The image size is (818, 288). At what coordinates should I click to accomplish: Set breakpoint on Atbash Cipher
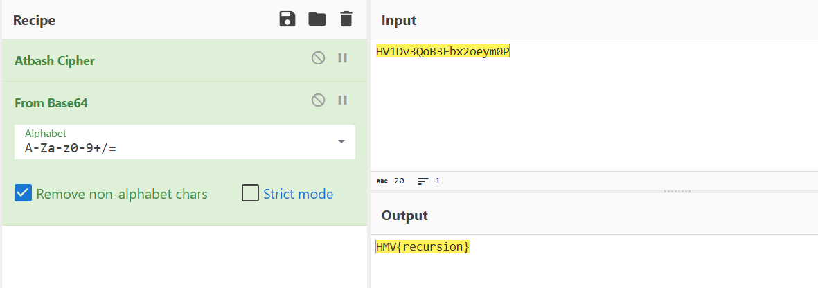tap(342, 58)
